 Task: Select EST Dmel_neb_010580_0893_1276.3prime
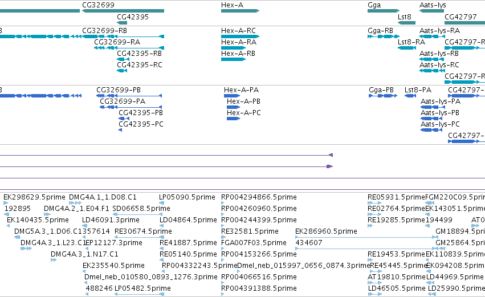coord(151,277)
